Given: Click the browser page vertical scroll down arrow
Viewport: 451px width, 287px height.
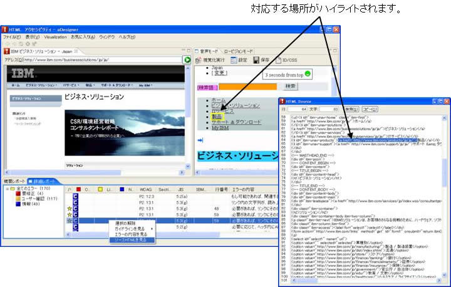Looking at the screenshot, I should 188,167.
